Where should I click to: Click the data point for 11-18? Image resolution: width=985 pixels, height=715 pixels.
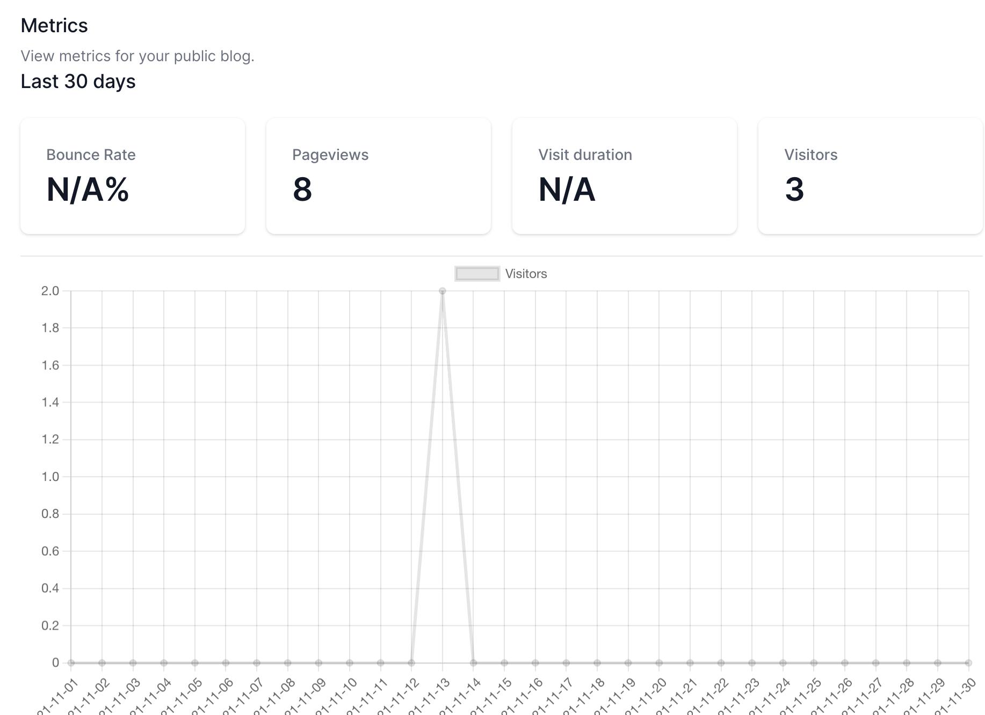pos(597,663)
